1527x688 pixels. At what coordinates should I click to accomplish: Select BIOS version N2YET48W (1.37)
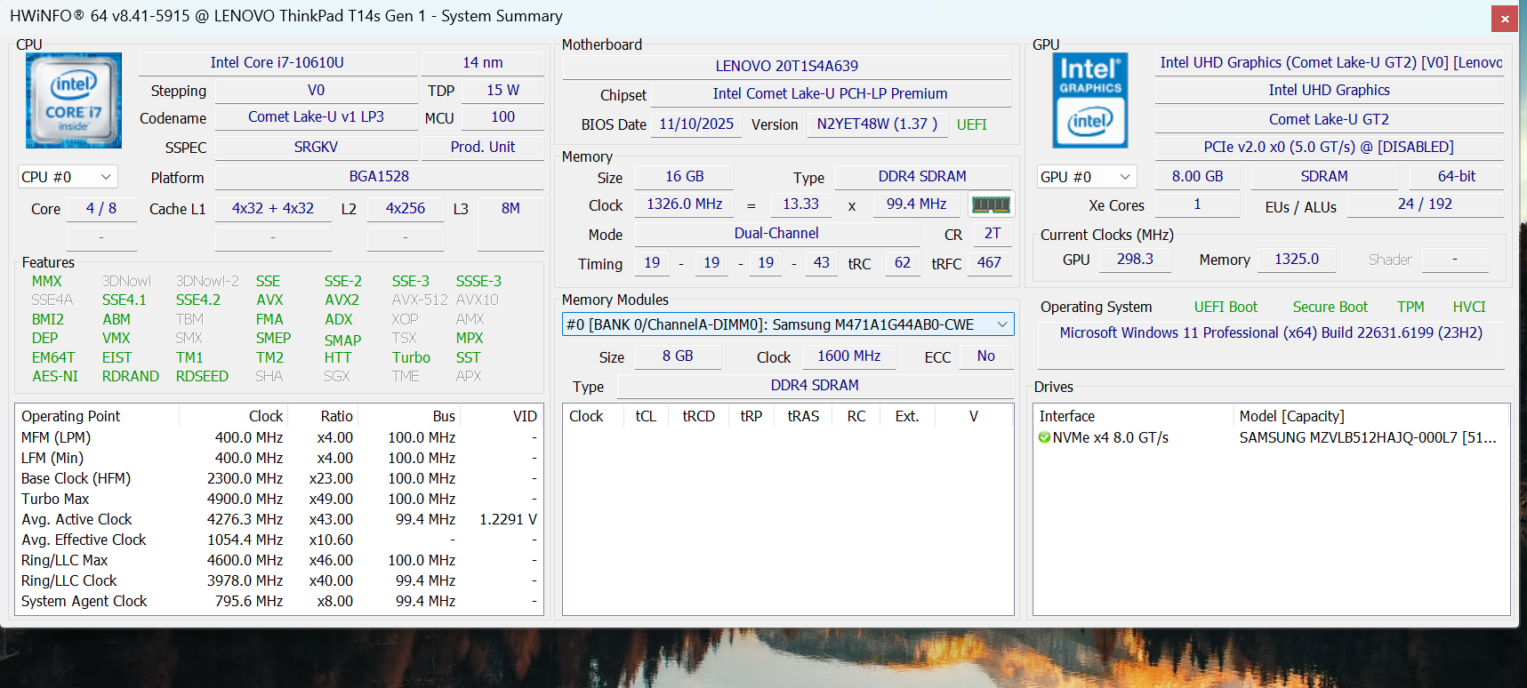pyautogui.click(x=877, y=124)
